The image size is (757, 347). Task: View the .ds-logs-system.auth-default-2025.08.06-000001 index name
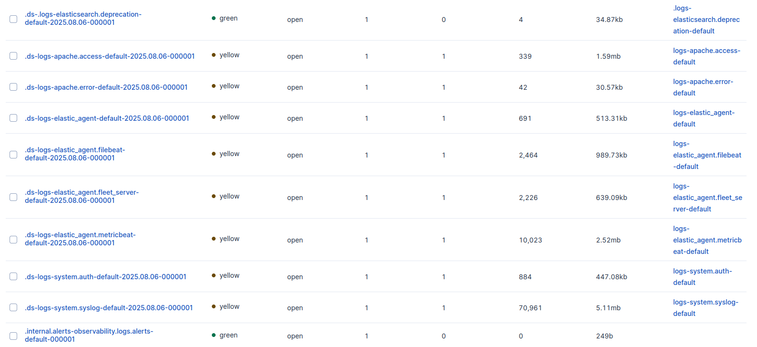[x=105, y=277]
